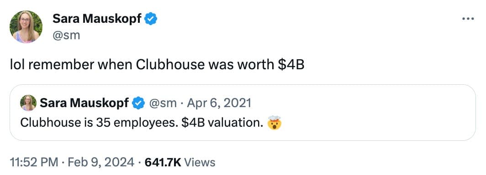Click the small avatar in quoted tweet
Viewport: 486px width, 175px height.
28,103
